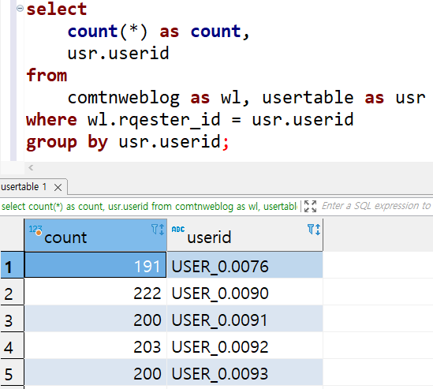Select the userid column header

244,235
